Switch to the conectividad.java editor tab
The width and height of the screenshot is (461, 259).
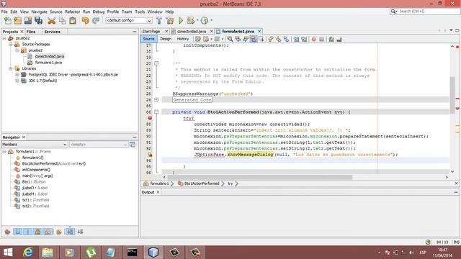192,31
